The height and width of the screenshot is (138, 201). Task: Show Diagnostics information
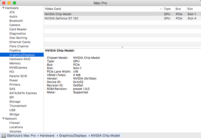(x=18, y=34)
